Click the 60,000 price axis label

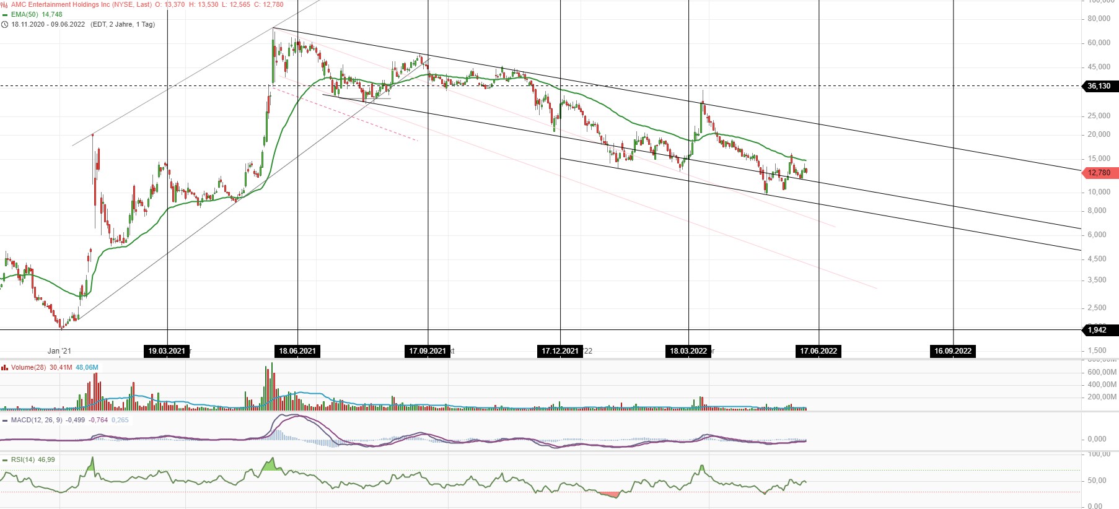(x=1099, y=43)
